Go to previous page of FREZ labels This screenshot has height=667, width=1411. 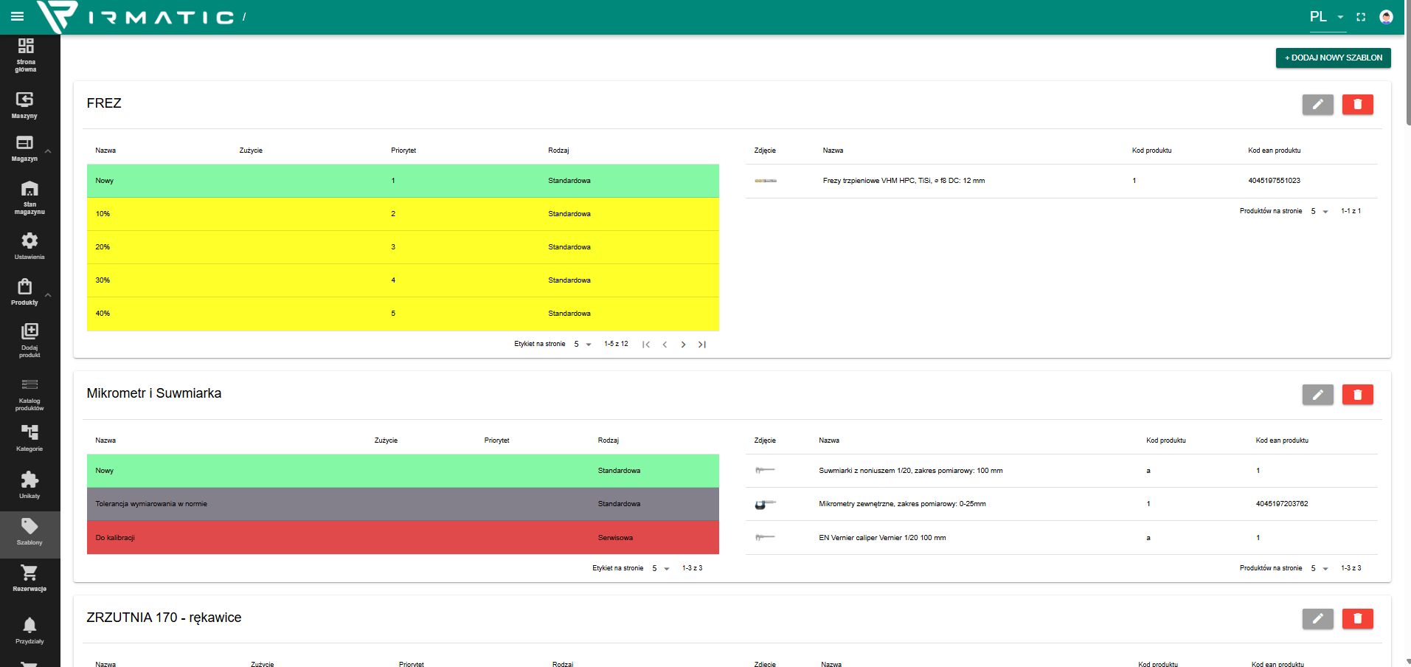665,345
